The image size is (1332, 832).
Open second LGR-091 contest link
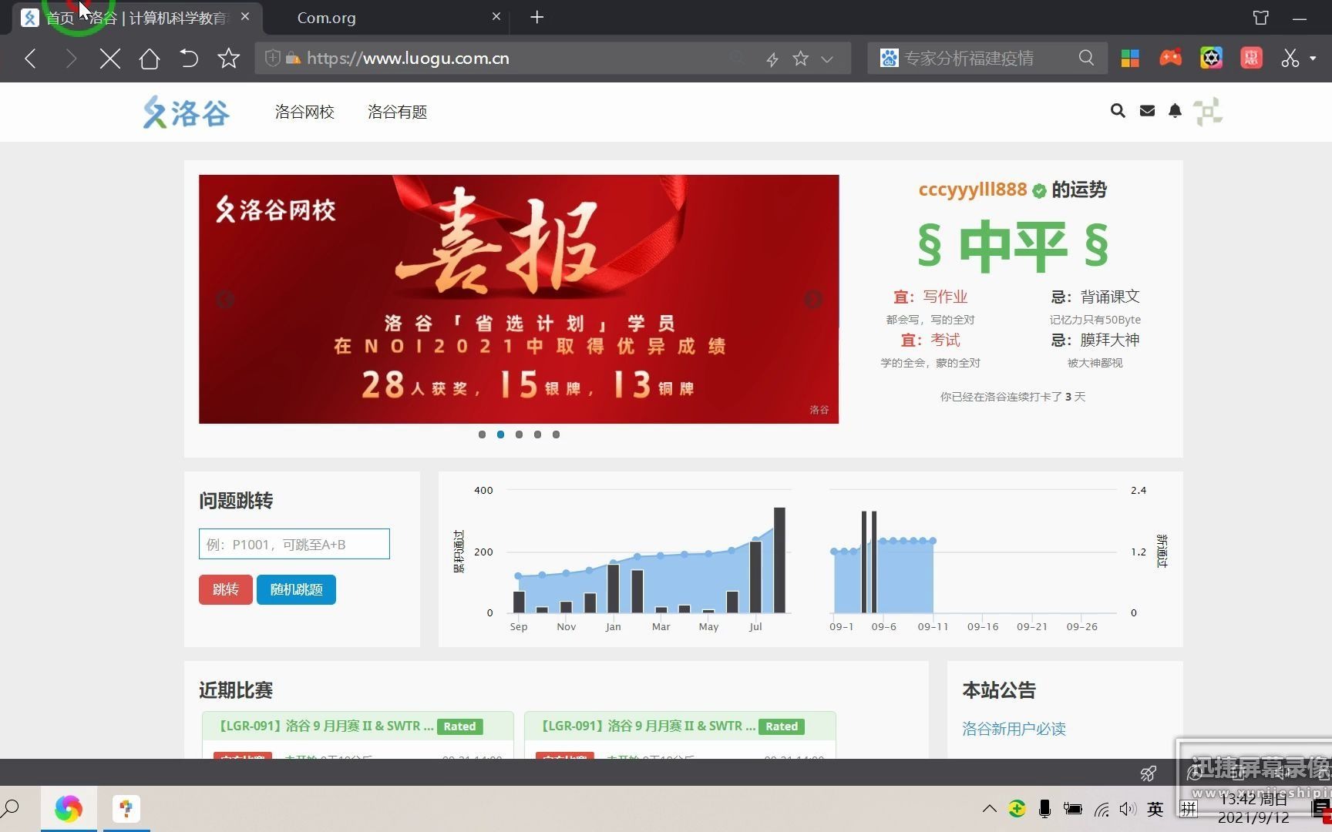tap(647, 726)
